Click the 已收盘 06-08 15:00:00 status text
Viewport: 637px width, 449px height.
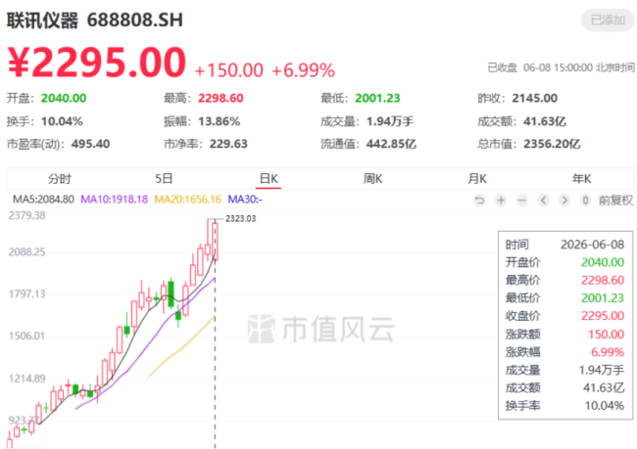coord(561,67)
